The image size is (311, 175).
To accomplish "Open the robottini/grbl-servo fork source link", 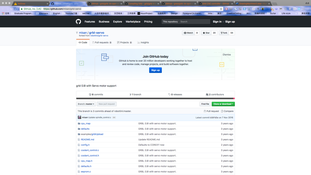I will (99, 36).
